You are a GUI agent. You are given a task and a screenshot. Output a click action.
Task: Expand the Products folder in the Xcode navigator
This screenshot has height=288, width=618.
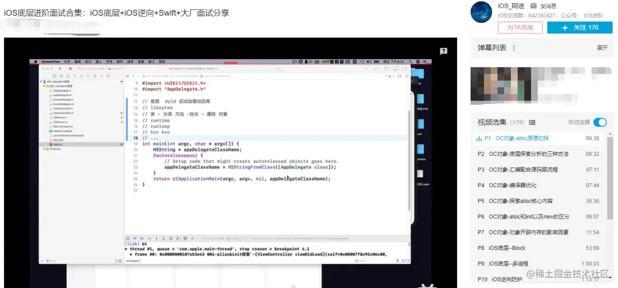(x=45, y=149)
